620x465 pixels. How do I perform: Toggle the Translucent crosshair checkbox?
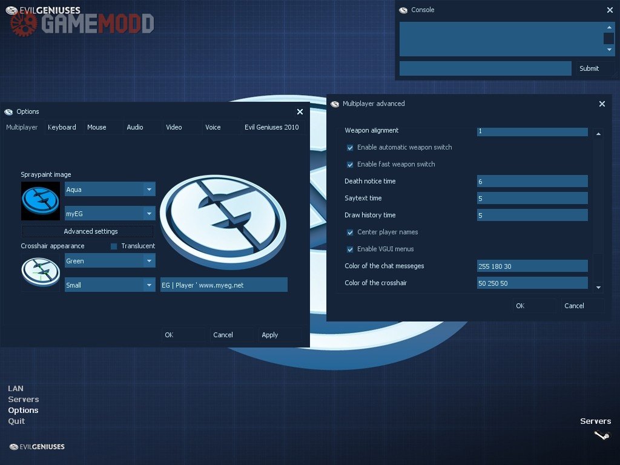pos(114,246)
